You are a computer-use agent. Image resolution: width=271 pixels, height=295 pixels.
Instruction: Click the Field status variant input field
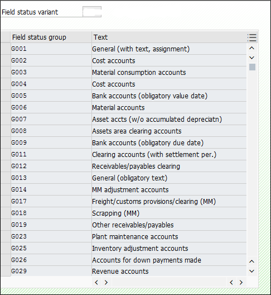(x=92, y=12)
